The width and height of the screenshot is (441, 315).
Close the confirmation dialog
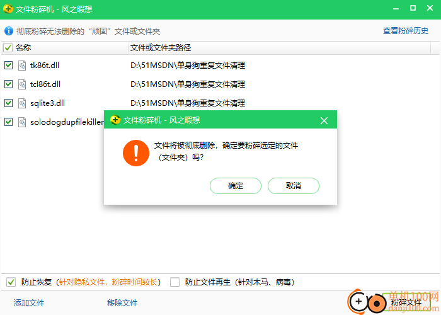pyautogui.click(x=324, y=121)
